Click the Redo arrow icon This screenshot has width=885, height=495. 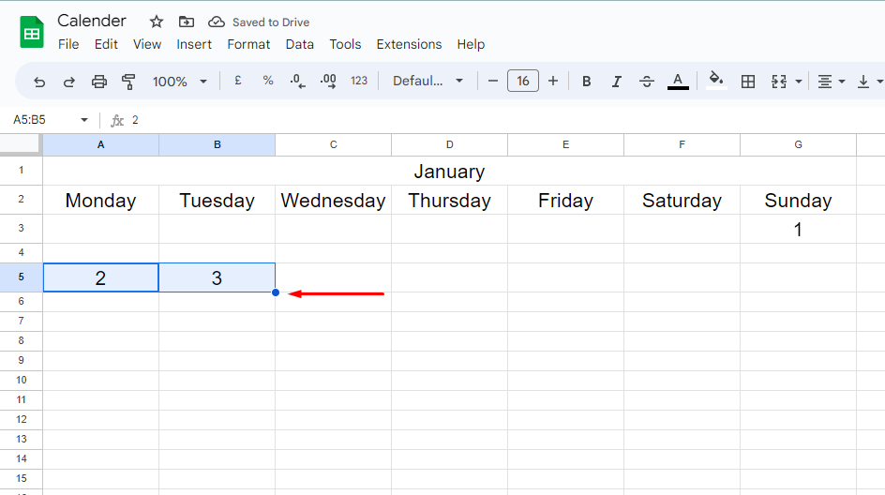[x=68, y=82]
